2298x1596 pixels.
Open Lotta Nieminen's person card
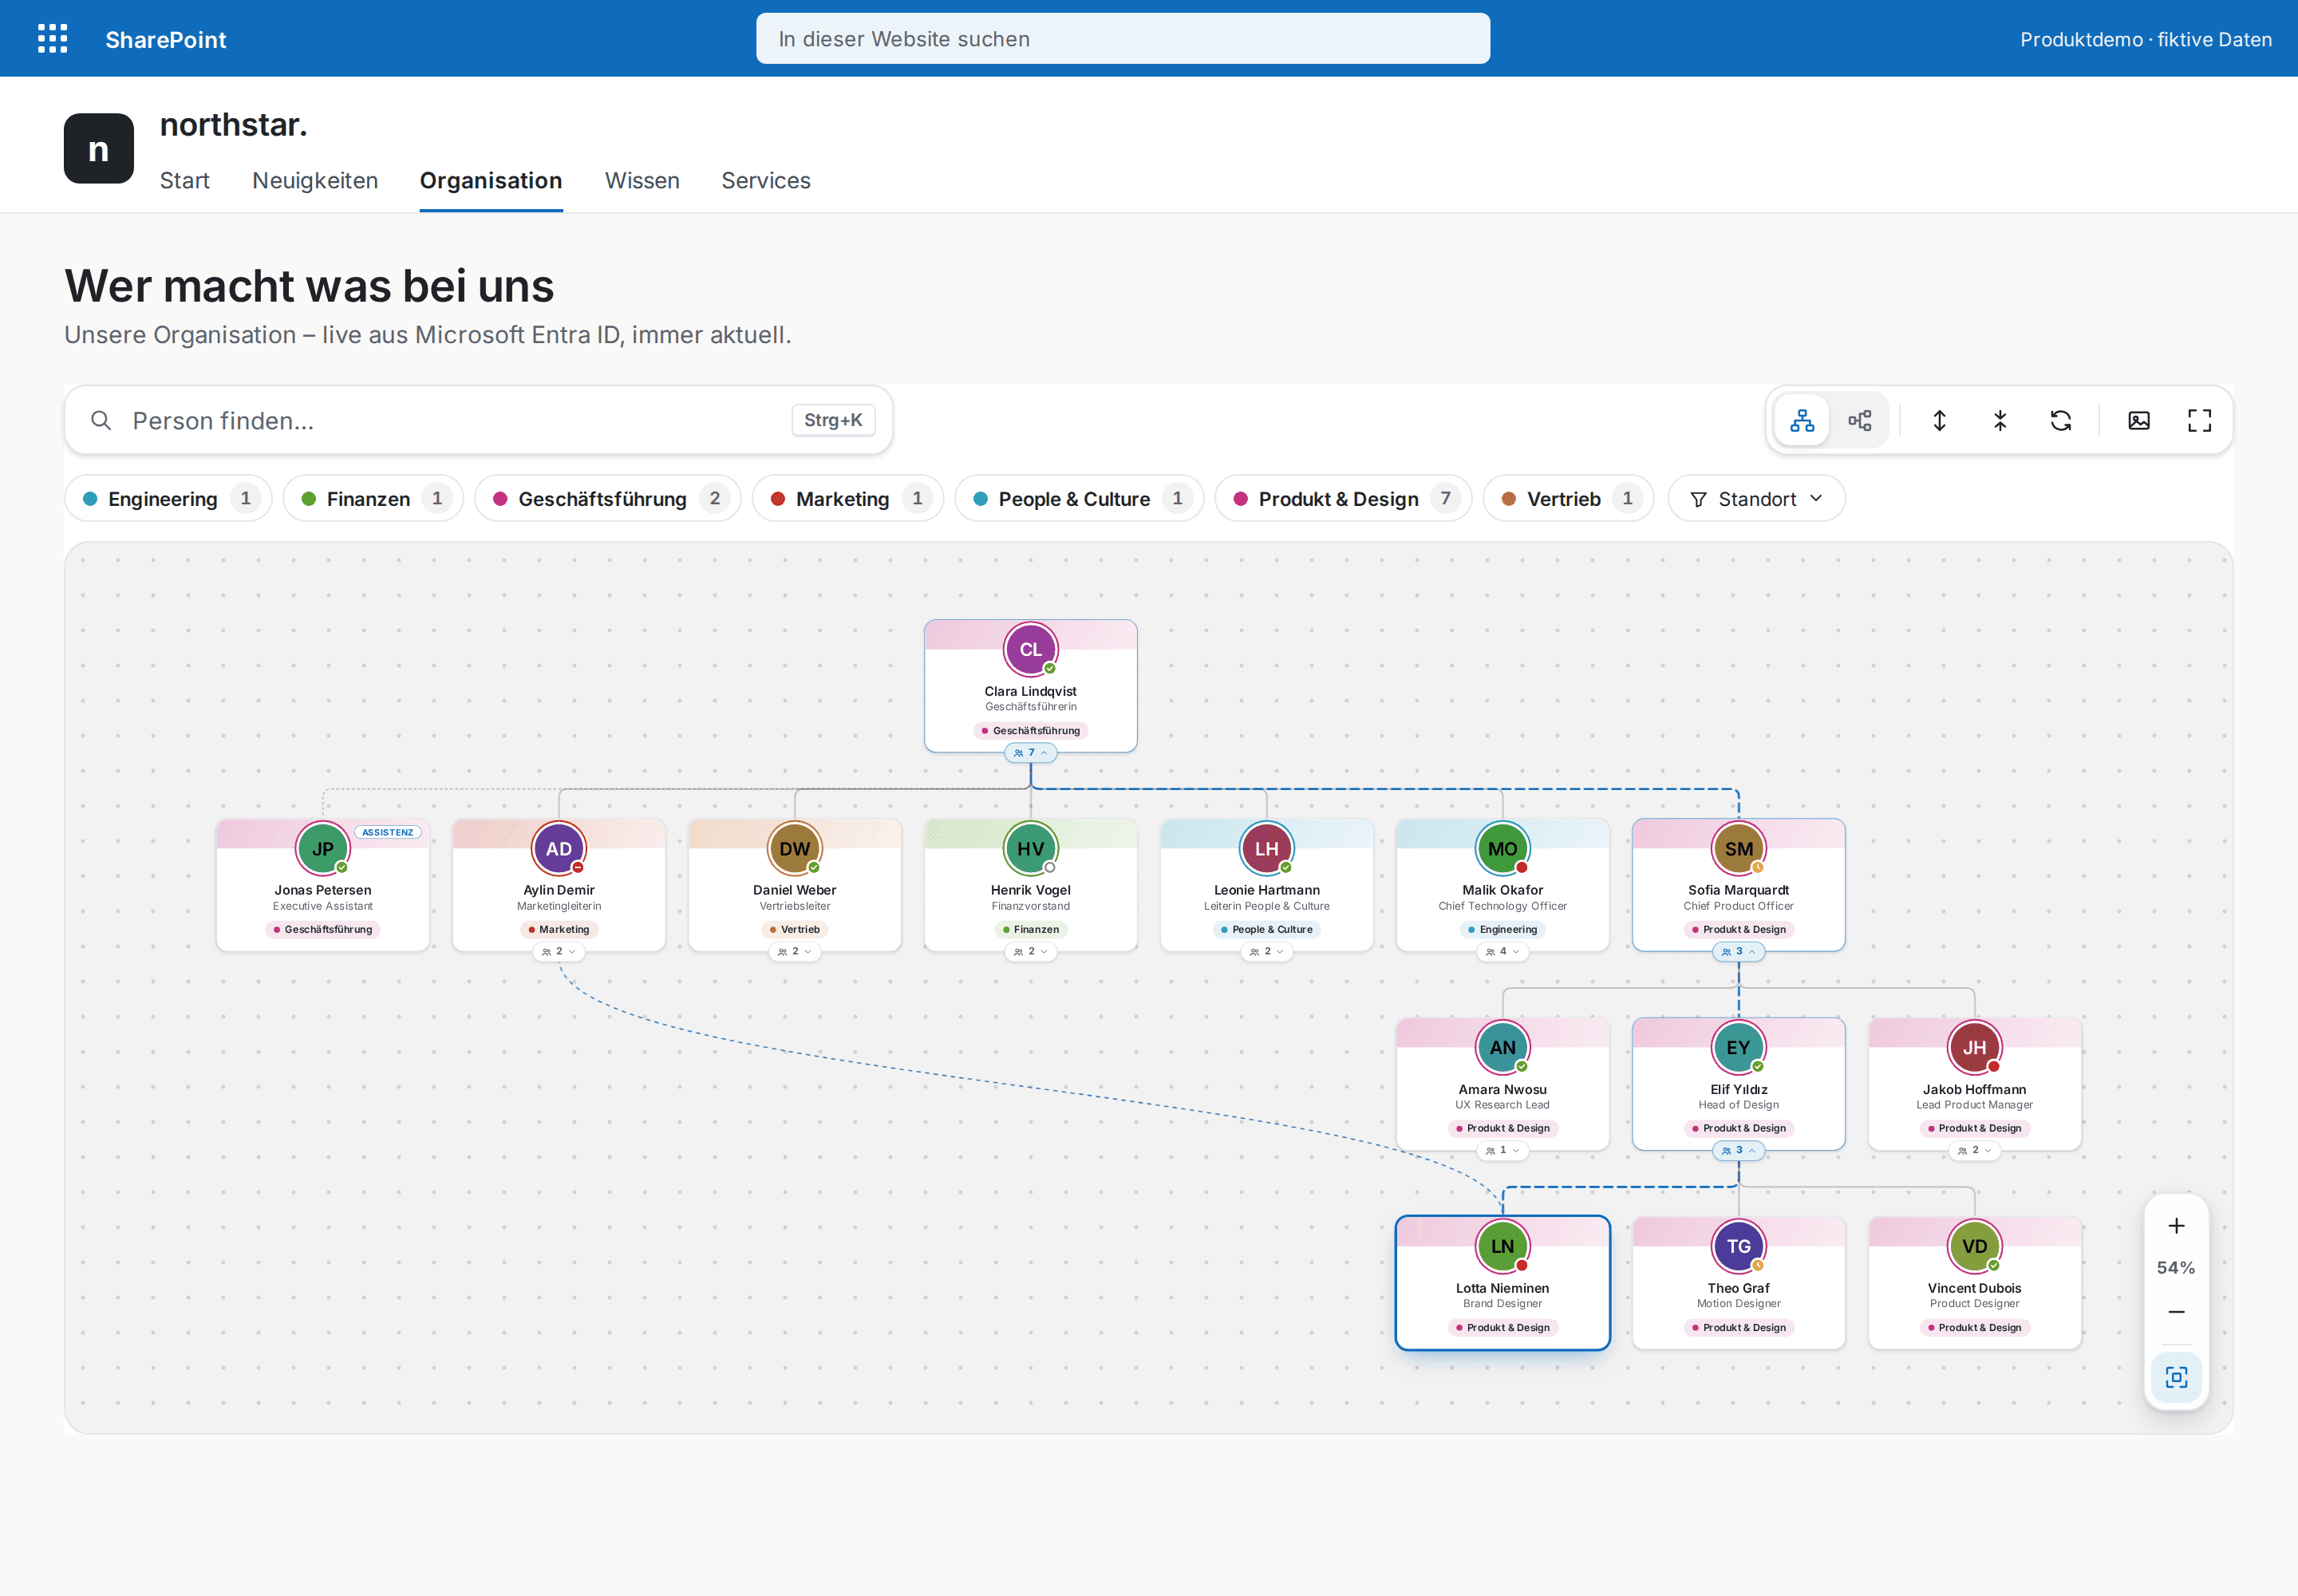click(1502, 1282)
